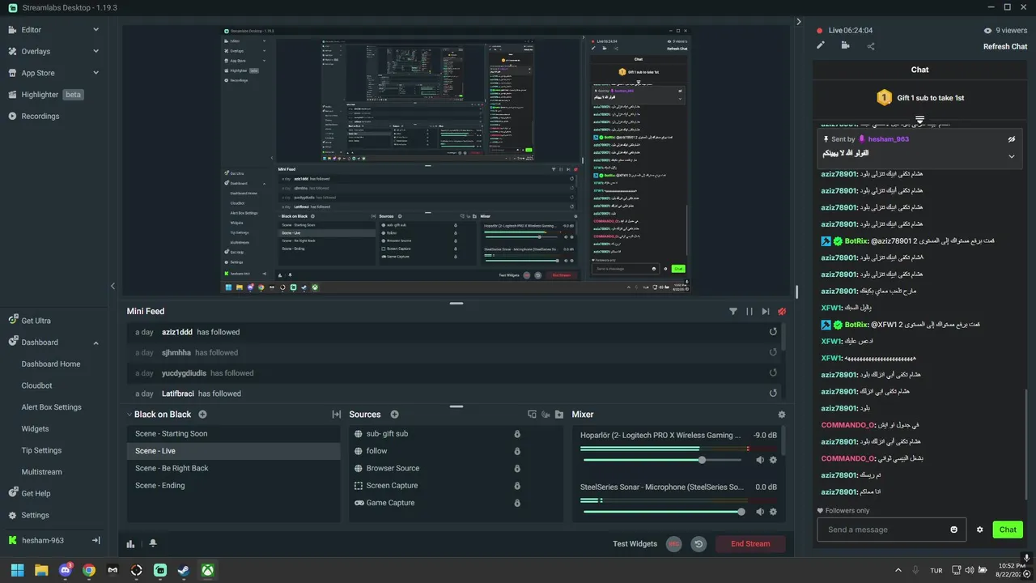This screenshot has height=583, width=1036.
Task: Filter the Mini Feed events
Action: point(733,311)
